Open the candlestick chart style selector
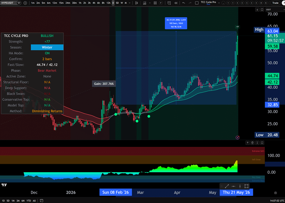Viewport: 285px width, 203px height. (x=137, y=3)
